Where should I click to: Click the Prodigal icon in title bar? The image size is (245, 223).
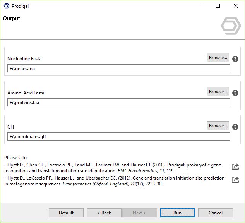[x=6, y=6]
